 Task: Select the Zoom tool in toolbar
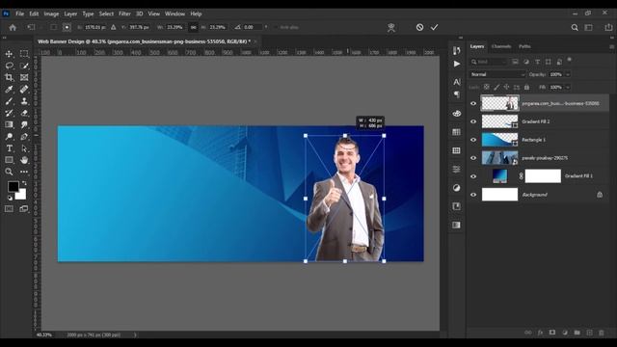[x=9, y=172]
